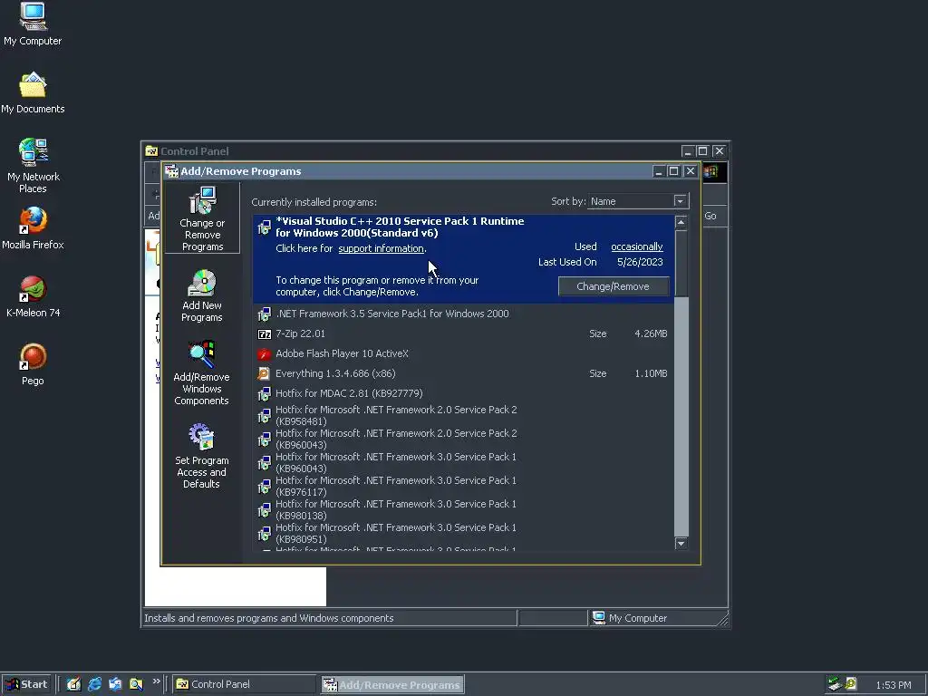Click the Everything search tray icon
This screenshot has width=928, height=696.
click(850, 684)
